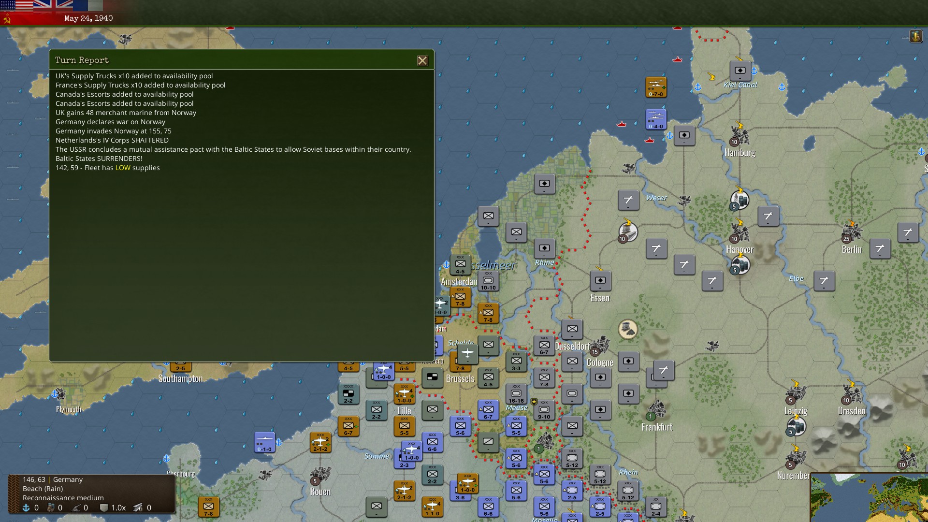Image resolution: width=928 pixels, height=522 pixels.
Task: Select the 4-5 infantry unit at Amsterdam
Action: pos(460,265)
